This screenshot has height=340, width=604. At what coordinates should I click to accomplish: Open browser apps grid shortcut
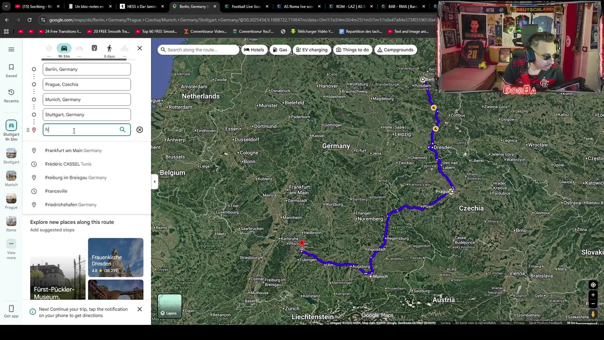click(6, 32)
